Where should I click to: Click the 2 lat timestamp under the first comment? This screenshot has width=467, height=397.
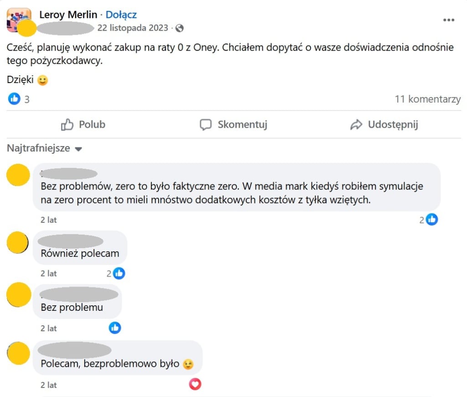[x=47, y=219]
